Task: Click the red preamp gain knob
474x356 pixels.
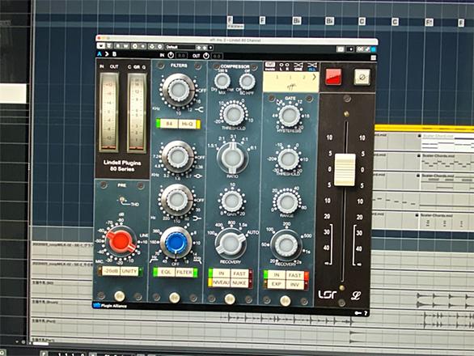Action: tap(121, 241)
